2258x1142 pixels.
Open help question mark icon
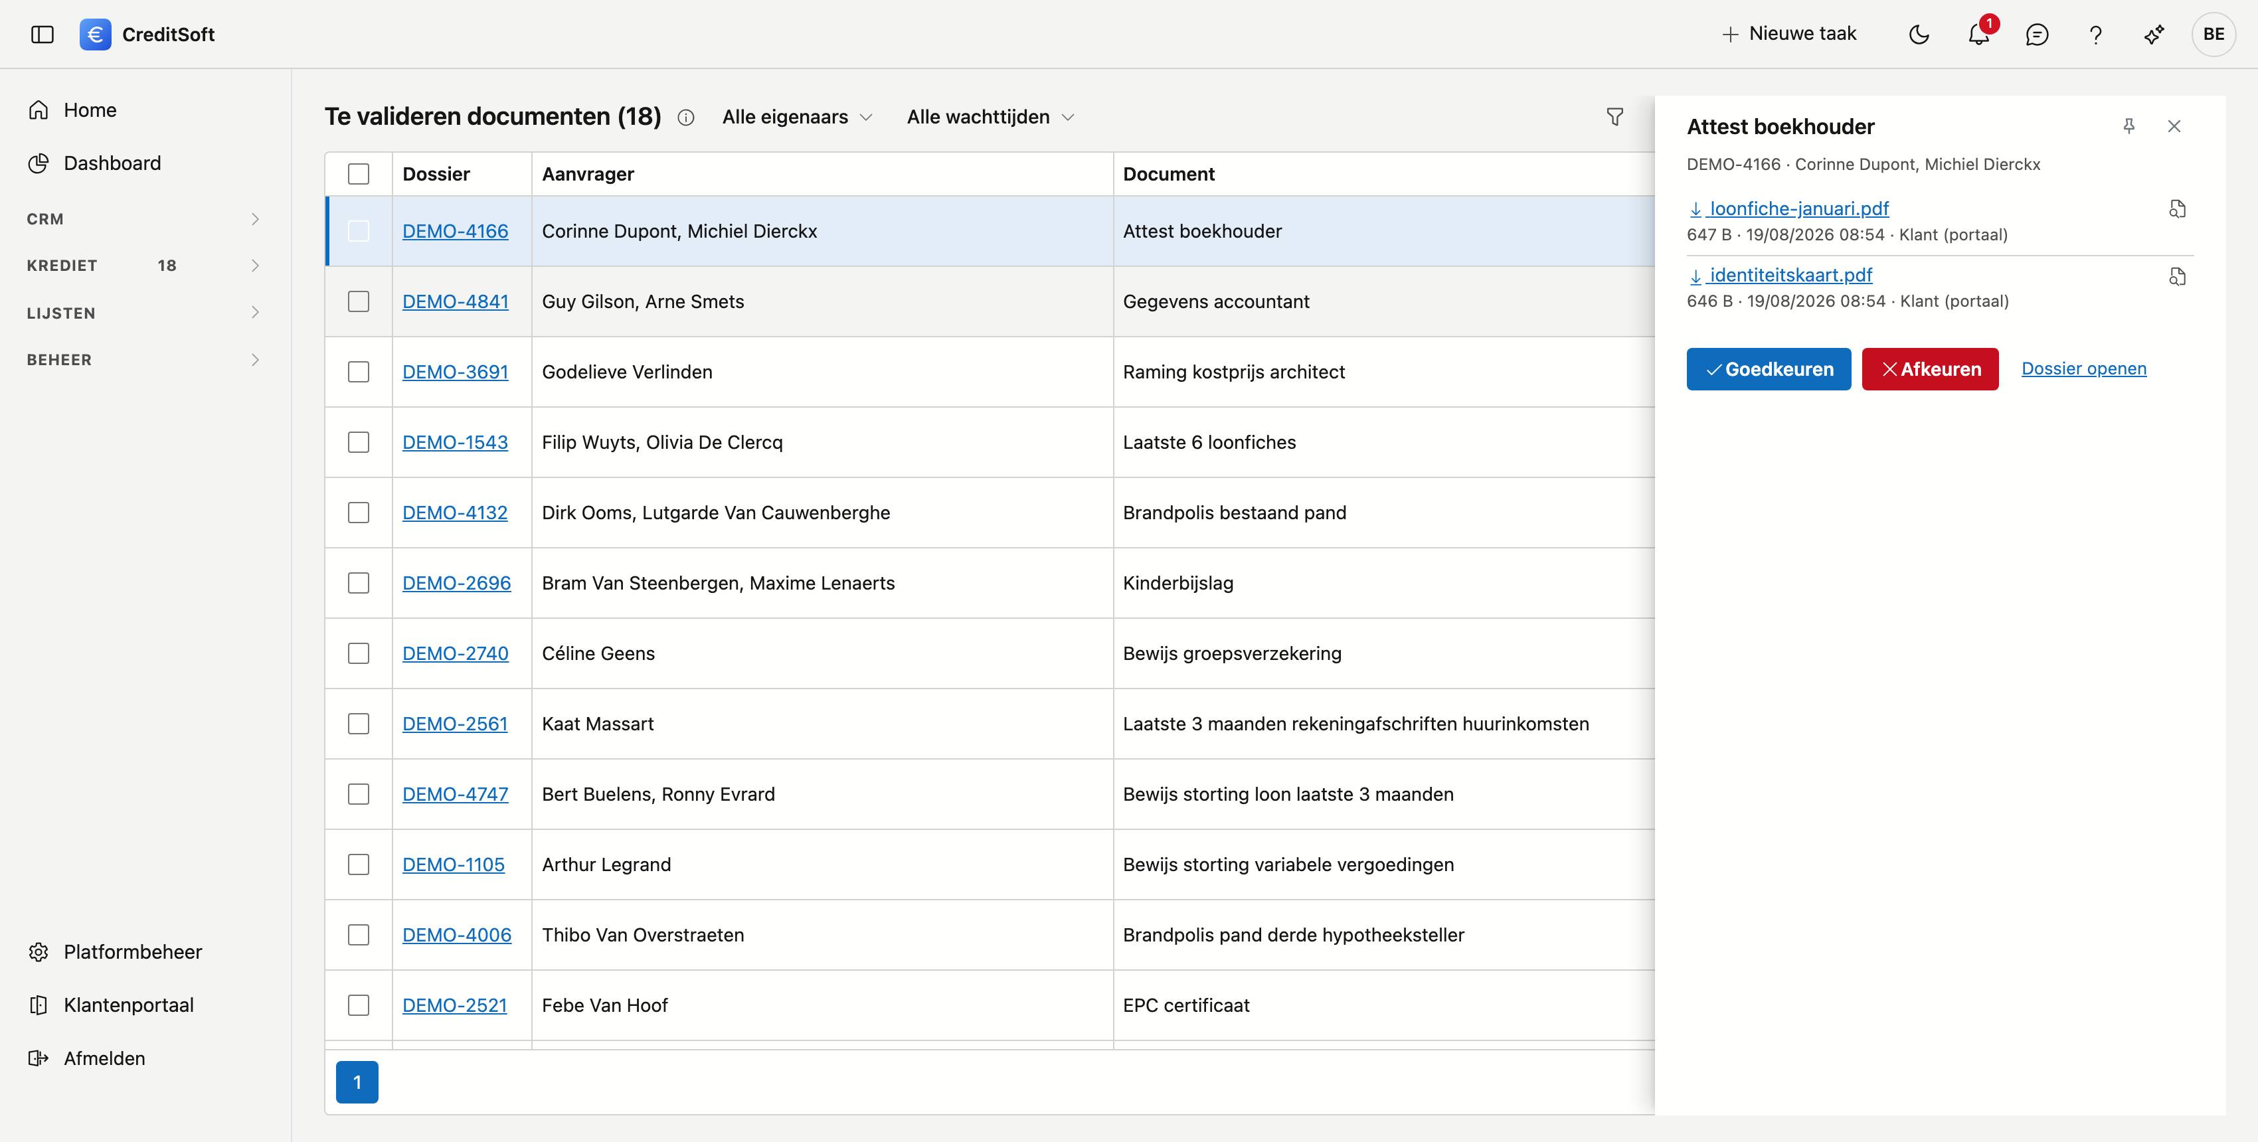click(x=2095, y=34)
